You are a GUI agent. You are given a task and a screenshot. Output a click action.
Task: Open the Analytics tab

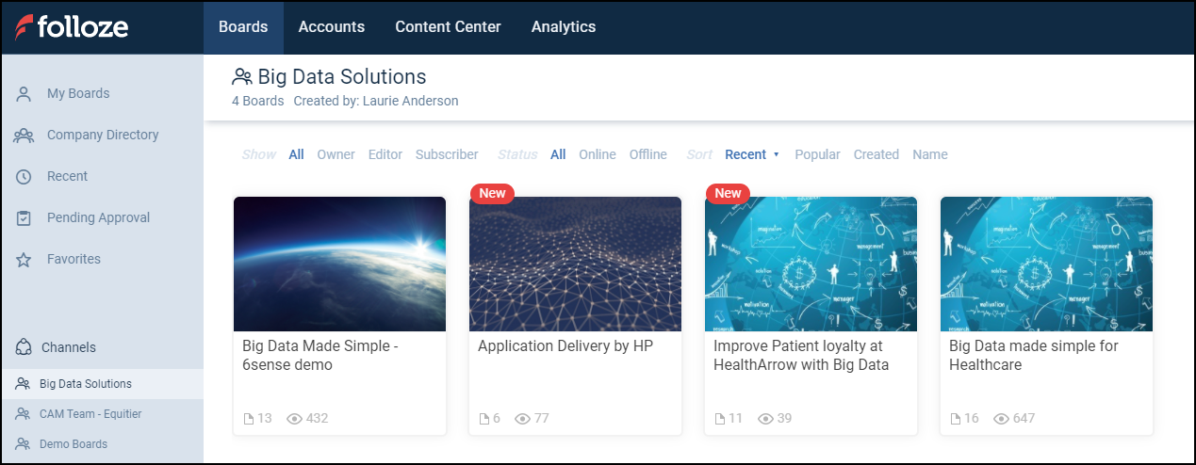tap(563, 27)
